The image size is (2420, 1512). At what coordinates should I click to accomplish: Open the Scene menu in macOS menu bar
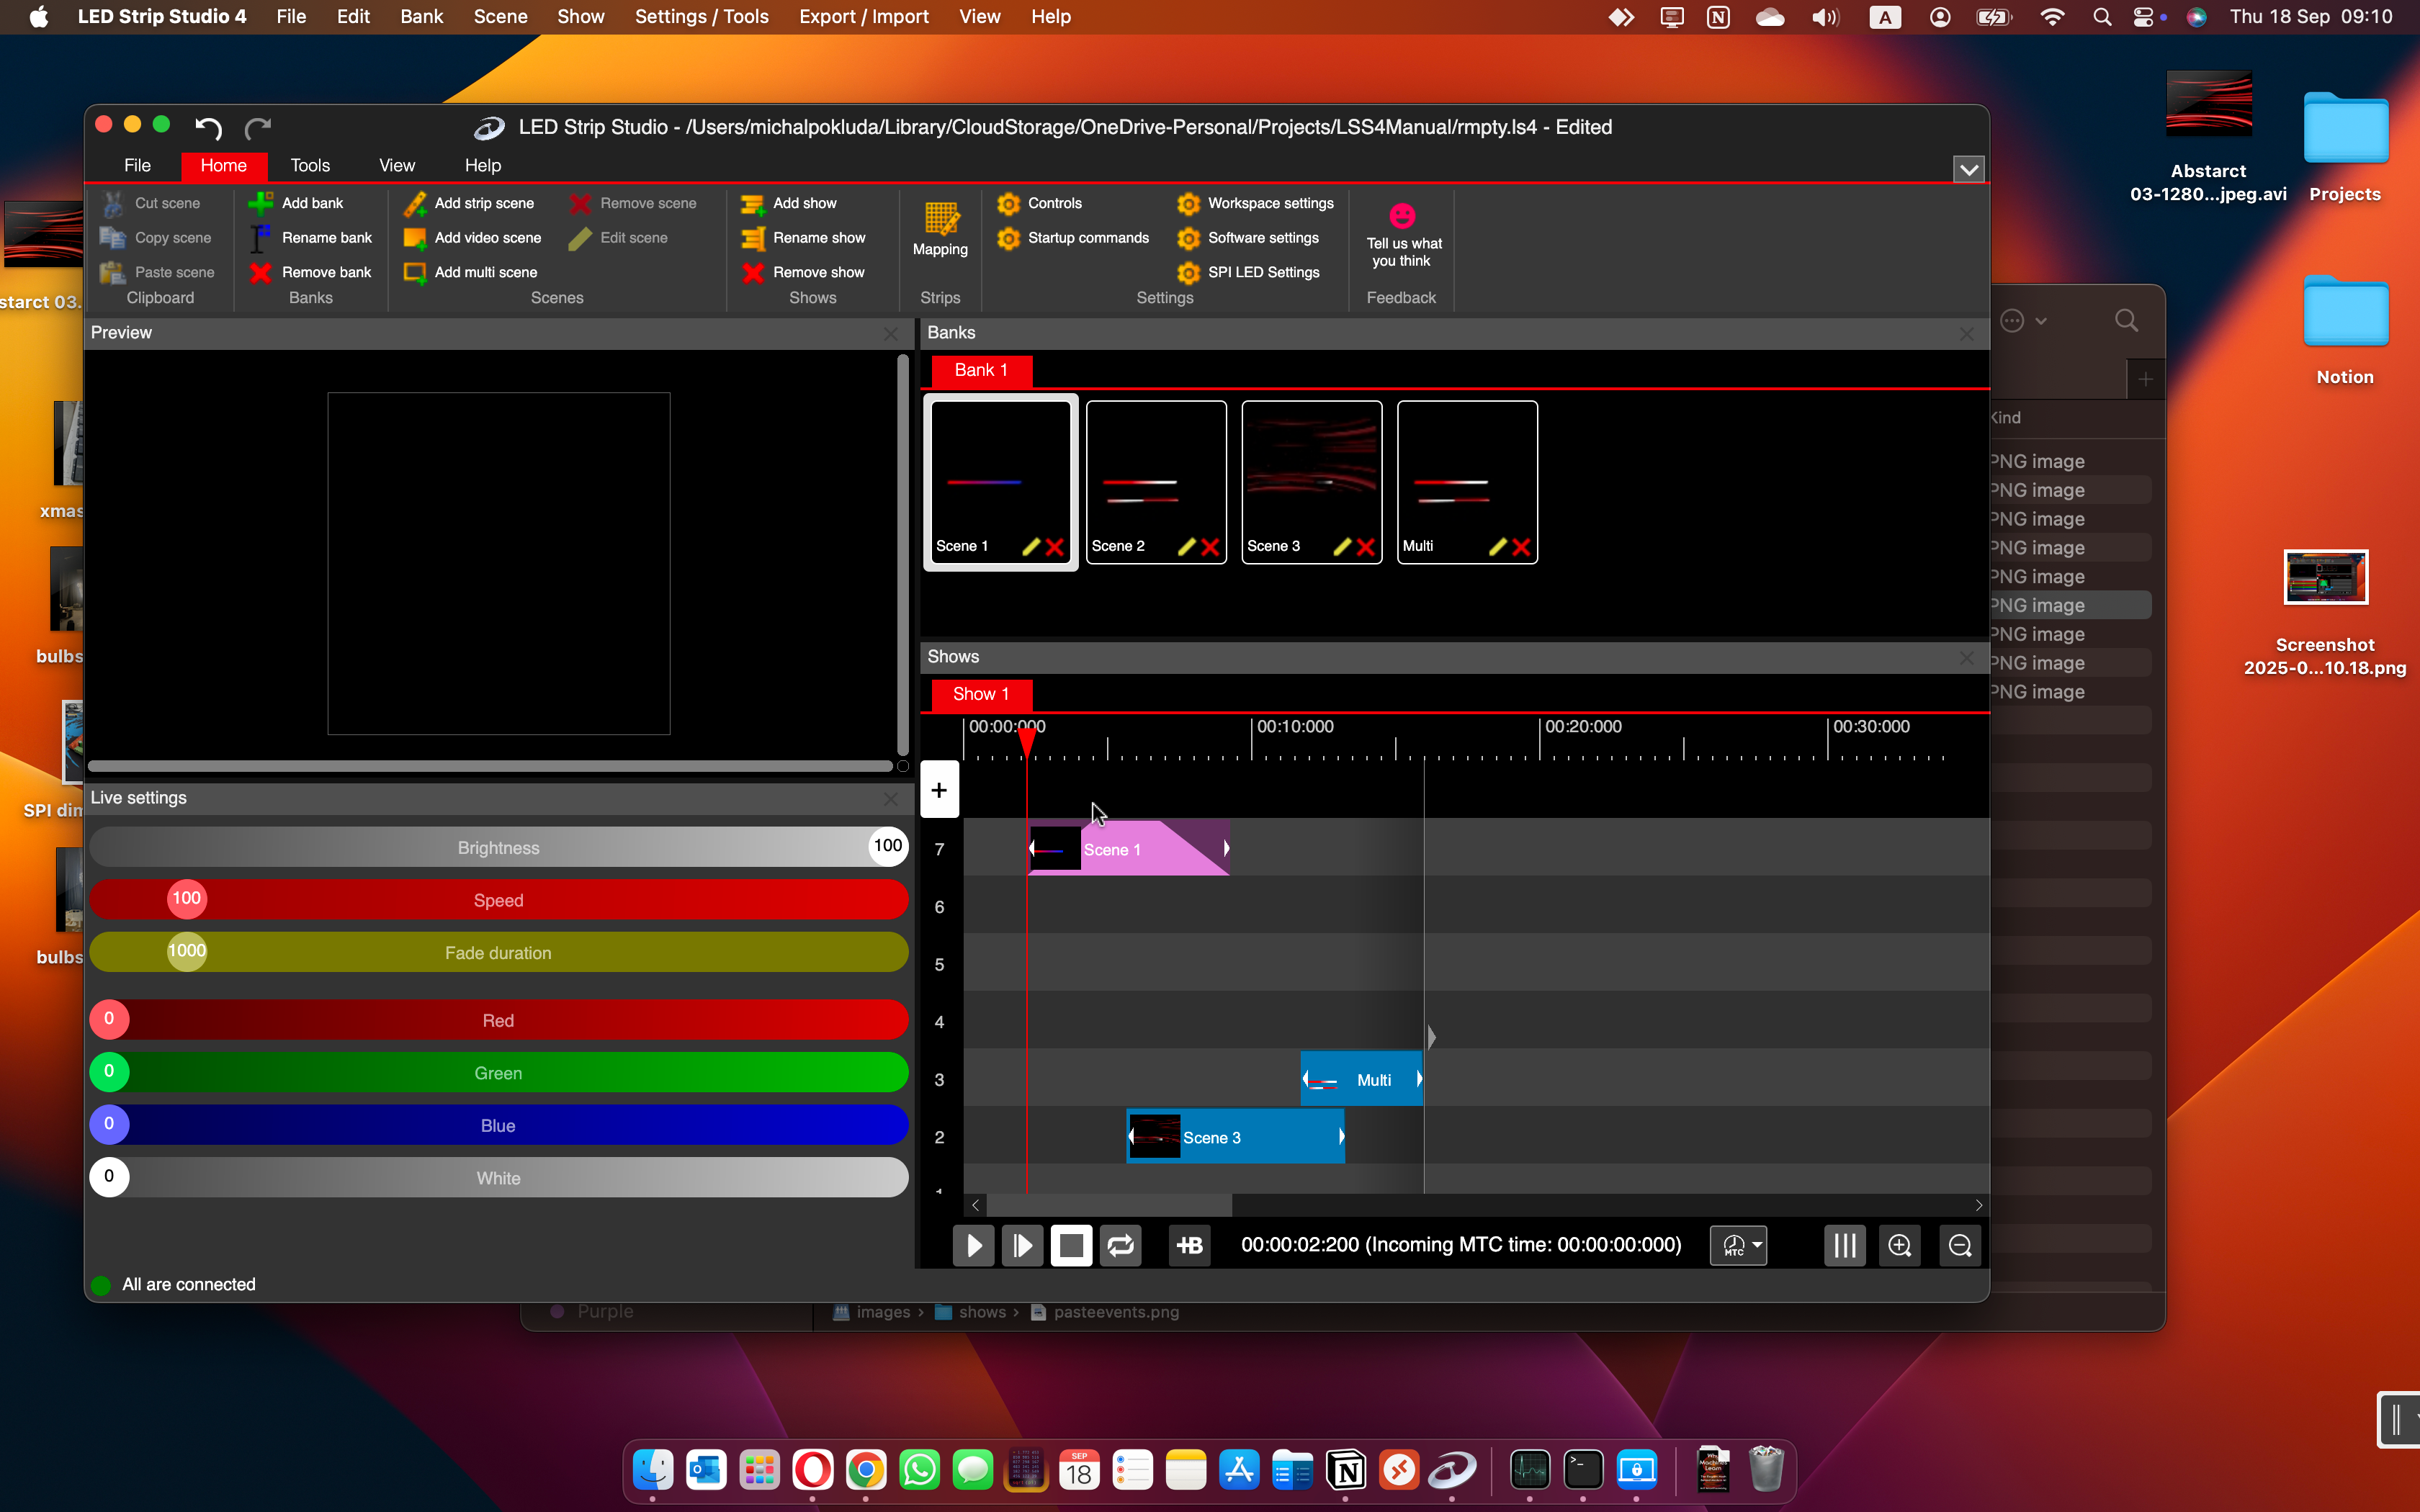pyautogui.click(x=500, y=17)
